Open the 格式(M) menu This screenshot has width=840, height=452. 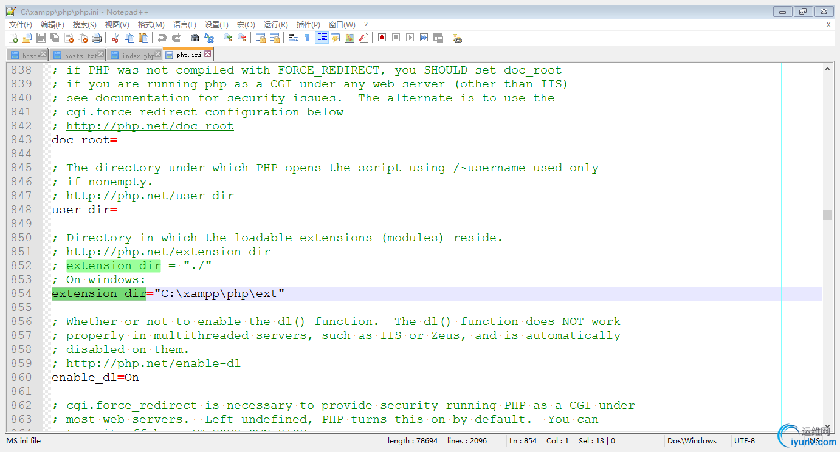coord(151,25)
